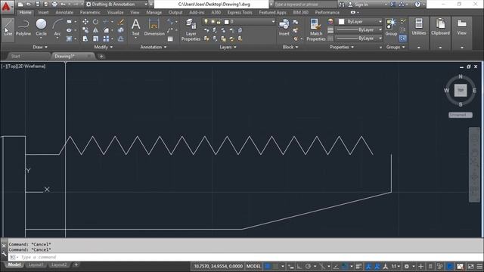
Task: Click the Move tool in Modify panel
Action: (x=85, y=22)
